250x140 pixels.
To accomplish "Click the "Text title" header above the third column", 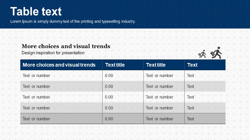I will click(156, 65).
